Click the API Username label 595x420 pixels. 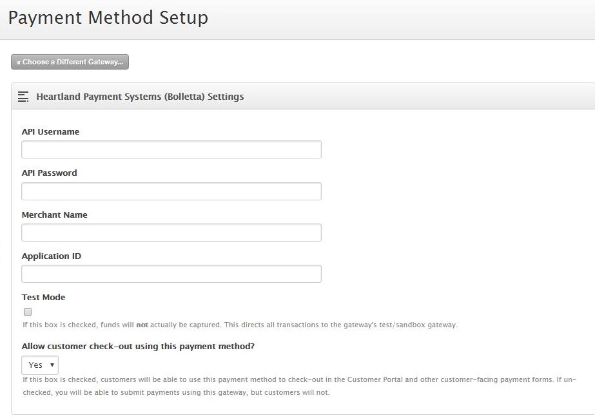pos(50,131)
